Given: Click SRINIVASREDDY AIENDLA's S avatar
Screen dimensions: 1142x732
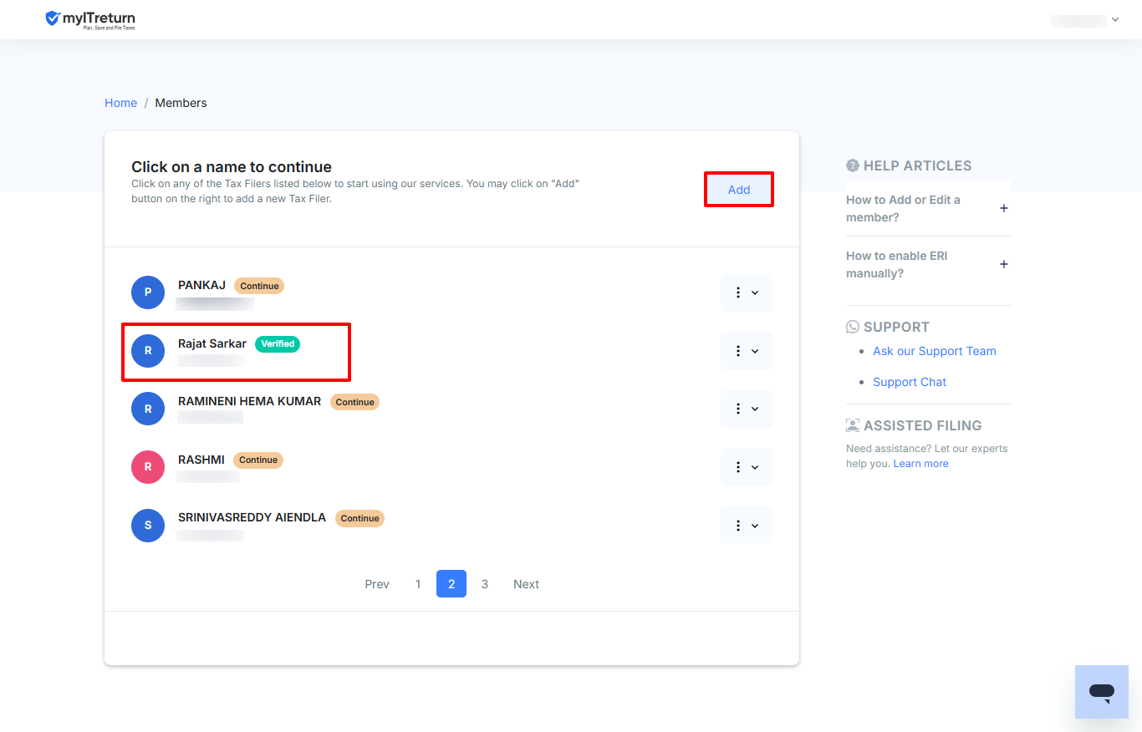Looking at the screenshot, I should click(x=148, y=526).
